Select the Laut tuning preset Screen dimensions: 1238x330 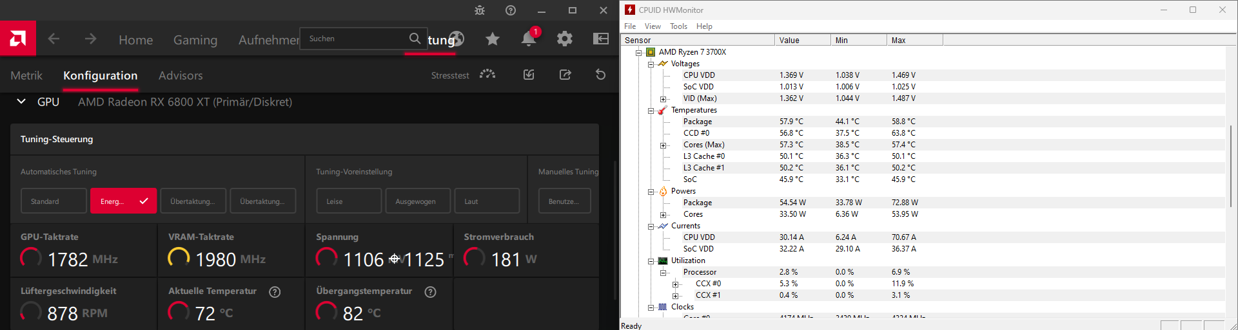487,201
